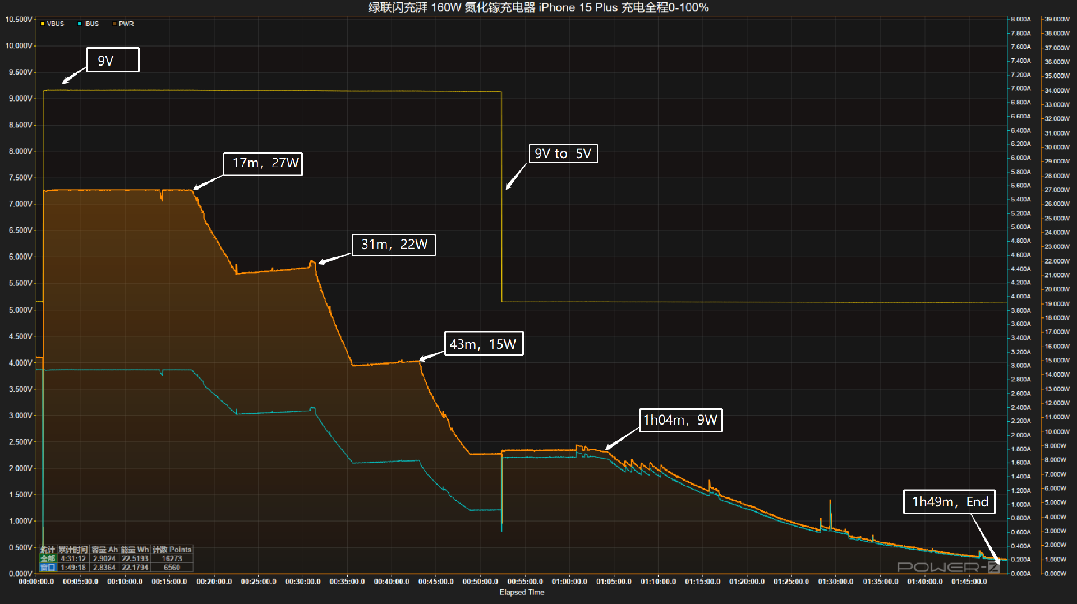The height and width of the screenshot is (604, 1077).
Task: Click the 9.000V voltage axis label
Action: point(20,98)
